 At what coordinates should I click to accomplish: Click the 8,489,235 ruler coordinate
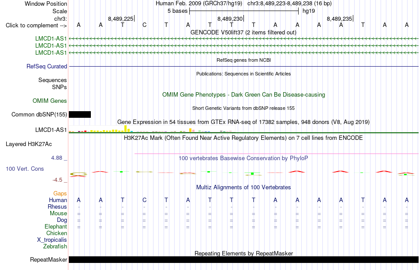[339, 19]
